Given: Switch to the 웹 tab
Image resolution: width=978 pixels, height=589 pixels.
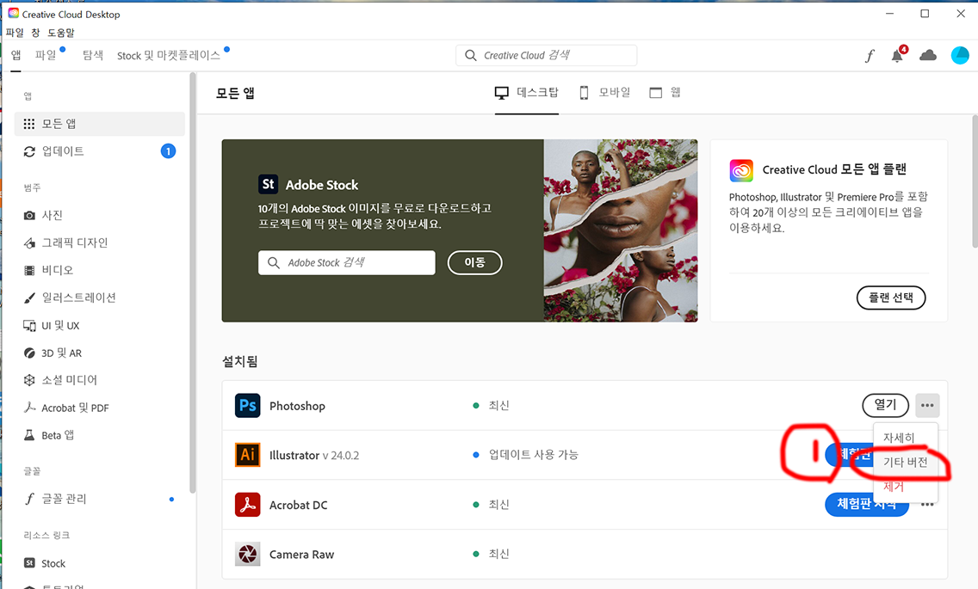Looking at the screenshot, I should tap(665, 93).
